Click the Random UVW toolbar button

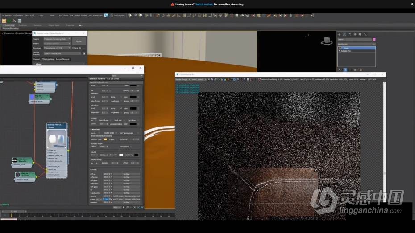click(86, 16)
